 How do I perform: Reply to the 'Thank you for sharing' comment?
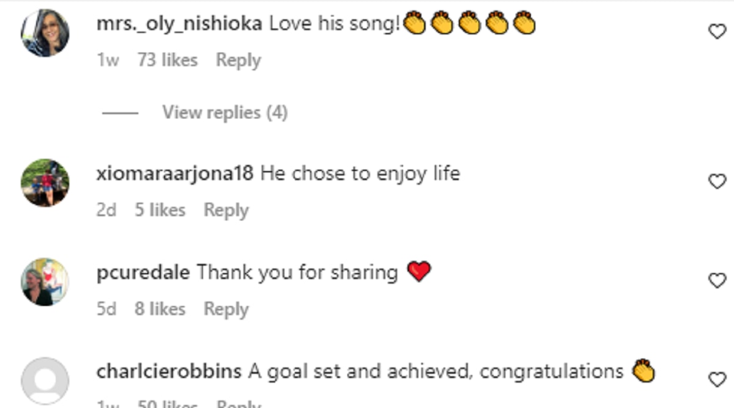tap(226, 309)
